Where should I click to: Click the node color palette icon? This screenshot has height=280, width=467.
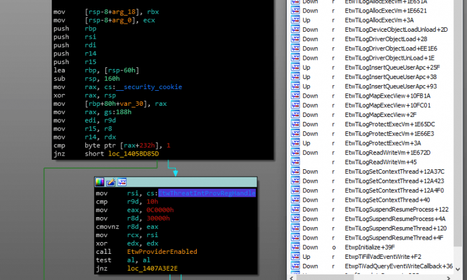(x=100, y=182)
